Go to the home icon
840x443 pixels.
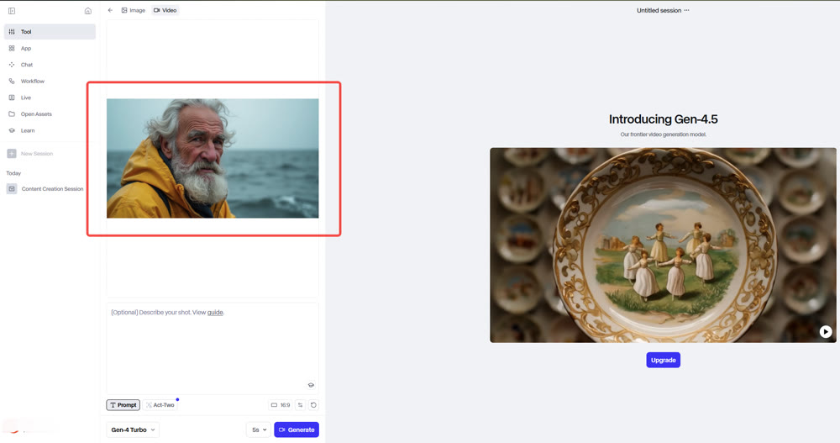pos(88,11)
